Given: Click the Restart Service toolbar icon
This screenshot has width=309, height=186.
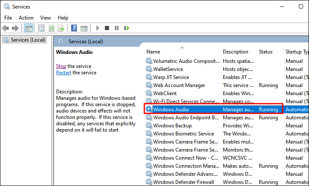Looking at the screenshot, I should [x=127, y=28].
